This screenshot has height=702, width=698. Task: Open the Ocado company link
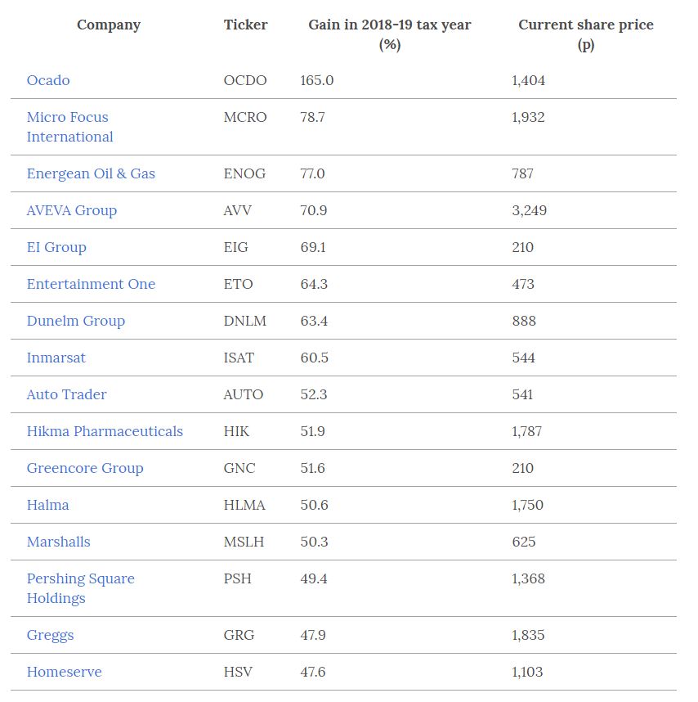click(48, 80)
